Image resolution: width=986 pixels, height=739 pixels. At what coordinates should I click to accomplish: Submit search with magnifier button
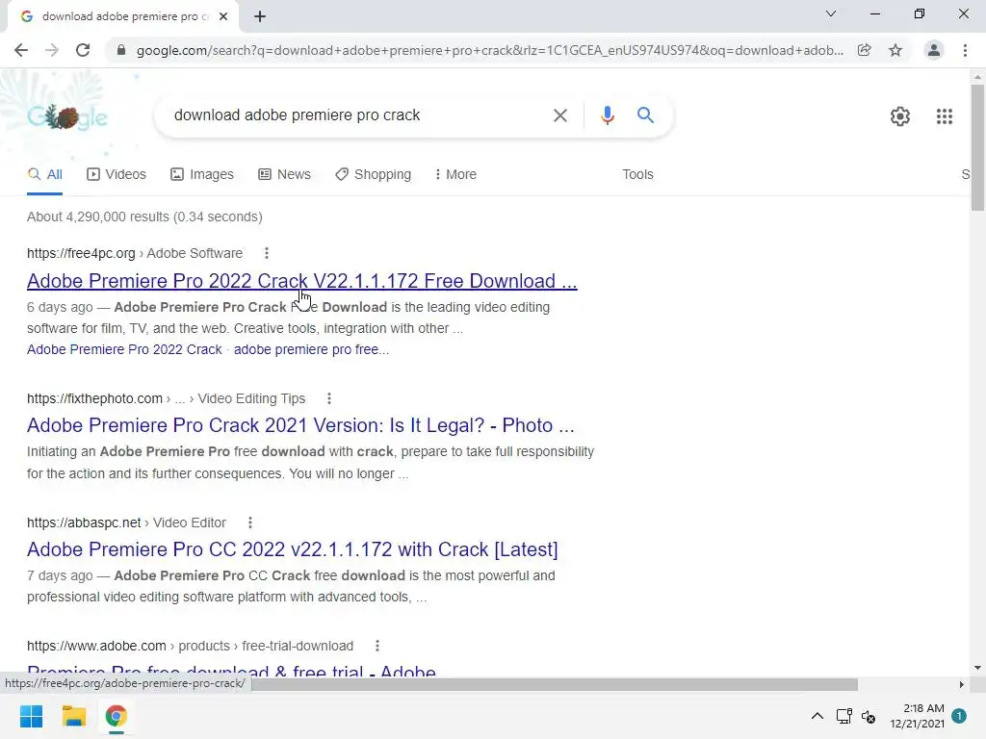point(645,115)
